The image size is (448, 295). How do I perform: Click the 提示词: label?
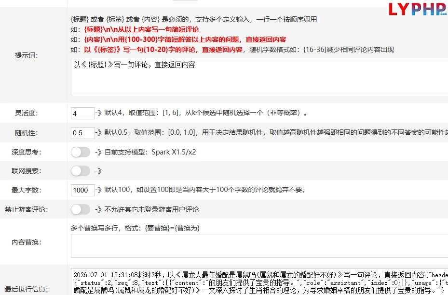pos(27,55)
